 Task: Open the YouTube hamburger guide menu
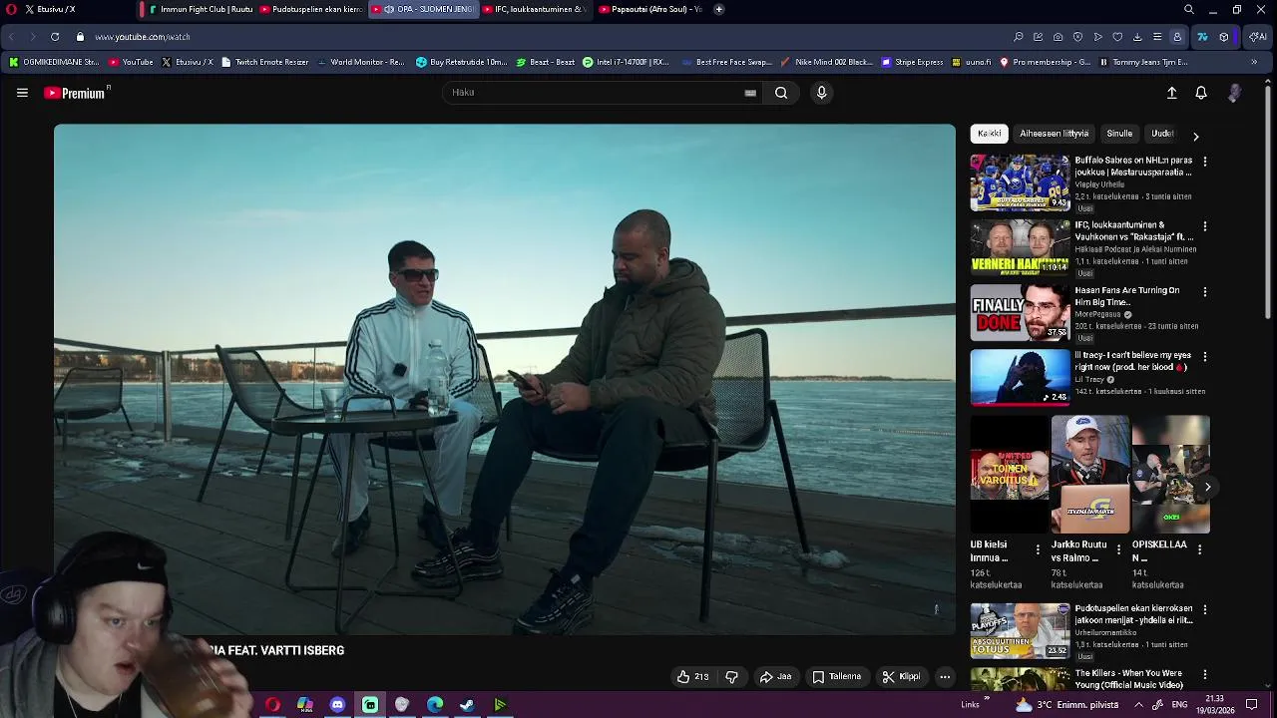(22, 93)
